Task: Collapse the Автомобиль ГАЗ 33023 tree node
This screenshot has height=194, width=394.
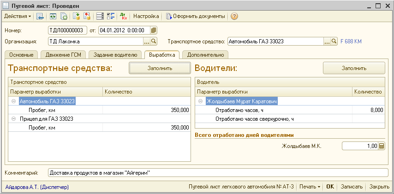Action: (x=14, y=101)
